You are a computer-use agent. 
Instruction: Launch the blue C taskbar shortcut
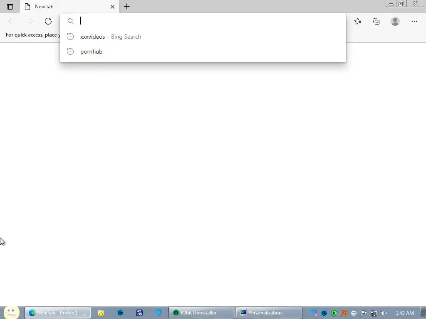point(120,313)
